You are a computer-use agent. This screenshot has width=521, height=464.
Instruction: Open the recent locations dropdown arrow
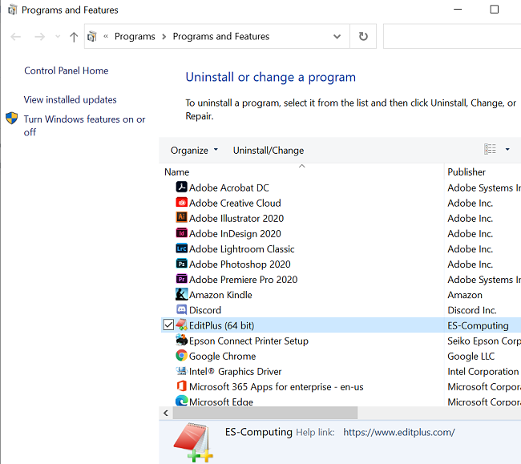[x=58, y=36]
